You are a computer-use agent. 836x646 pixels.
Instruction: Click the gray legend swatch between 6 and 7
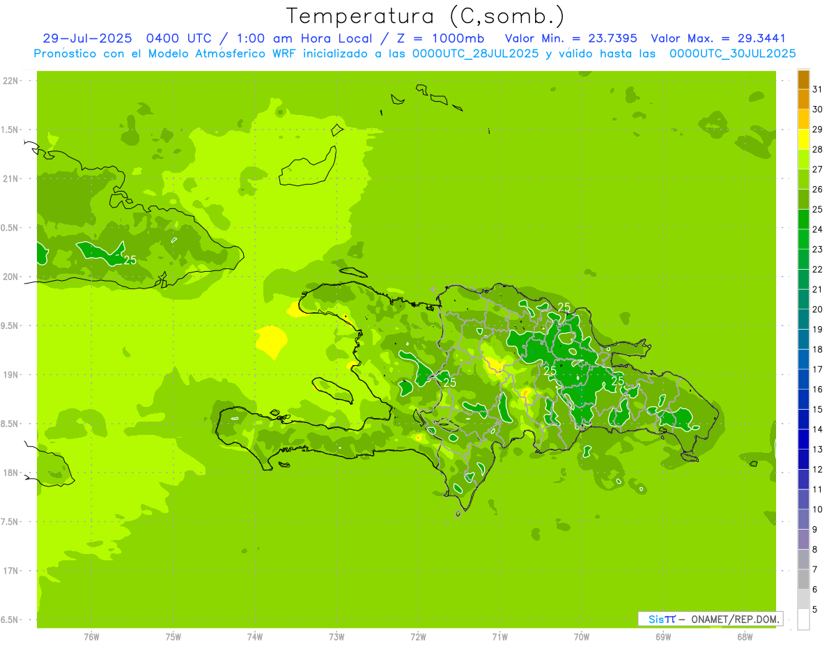pyautogui.click(x=803, y=579)
